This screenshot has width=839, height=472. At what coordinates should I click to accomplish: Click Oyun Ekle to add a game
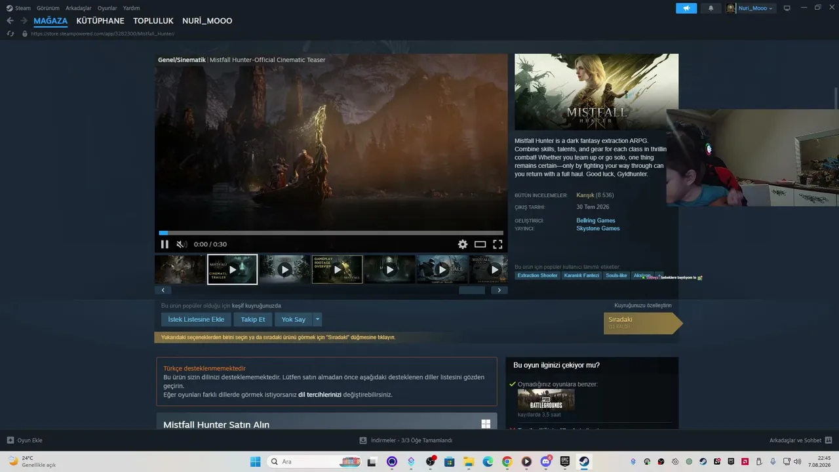25,441
